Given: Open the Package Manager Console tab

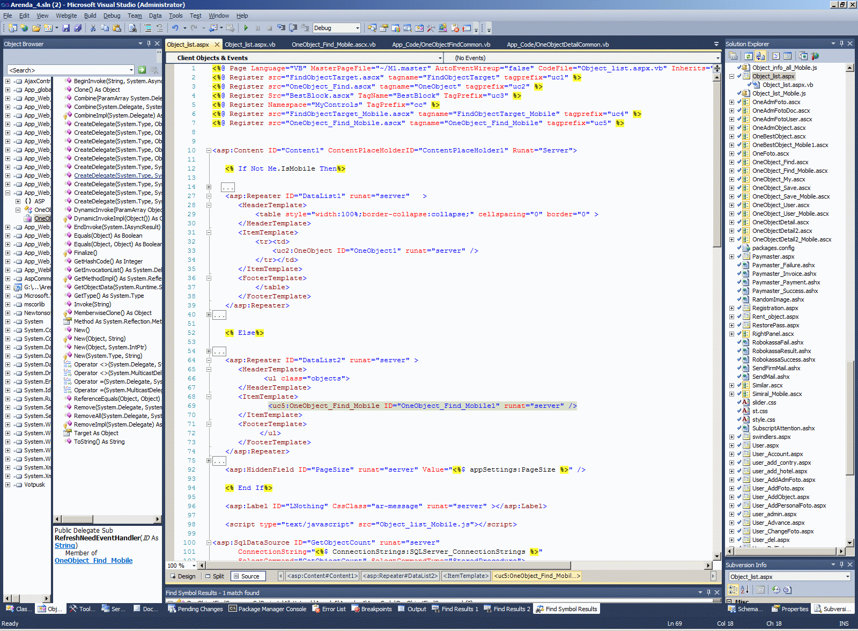Looking at the screenshot, I should click(267, 609).
